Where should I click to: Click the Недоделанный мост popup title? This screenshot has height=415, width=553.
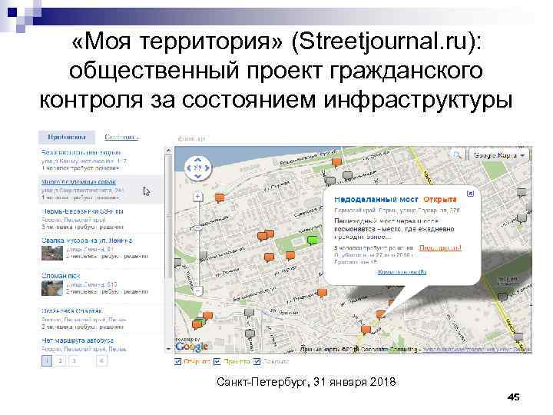(x=376, y=199)
